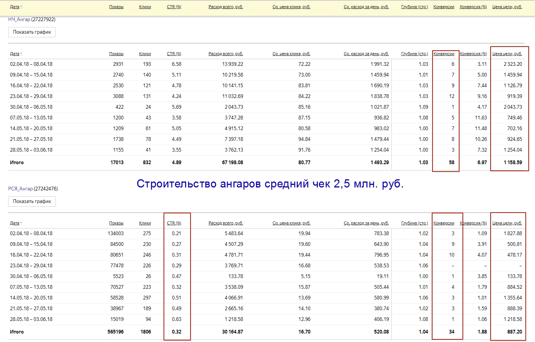Sort НЧ_Ангар table by Конверсия (%) column
This screenshot has height=342, width=535.
pyautogui.click(x=473, y=54)
